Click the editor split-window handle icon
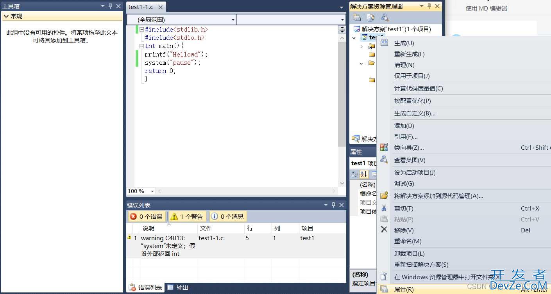This screenshot has width=551, height=294. tap(342, 30)
